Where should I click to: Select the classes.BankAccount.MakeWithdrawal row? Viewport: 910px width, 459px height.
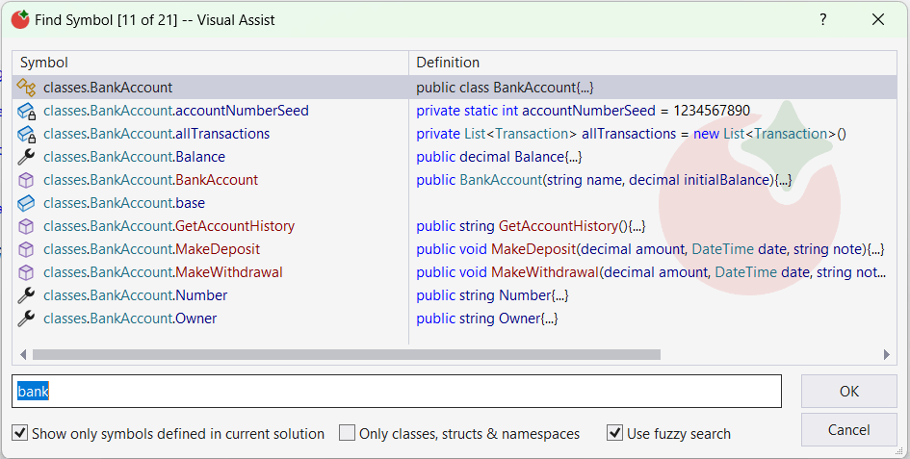[x=163, y=272]
